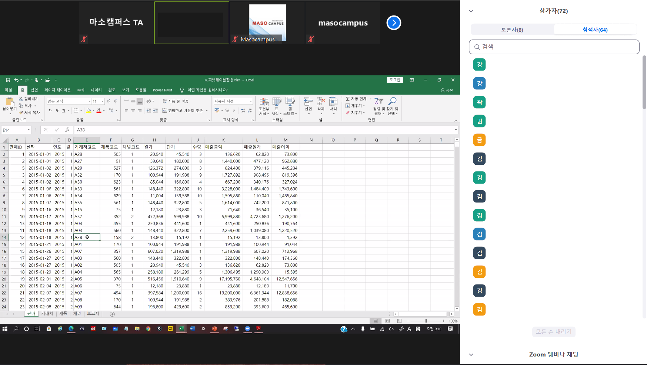The height and width of the screenshot is (365, 647).
Task: Open Sort & Filter (정렬 및 필터)
Action: point(378,101)
